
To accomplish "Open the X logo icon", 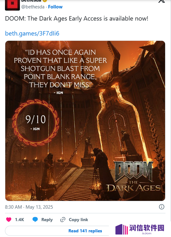I will click(161, 1).
